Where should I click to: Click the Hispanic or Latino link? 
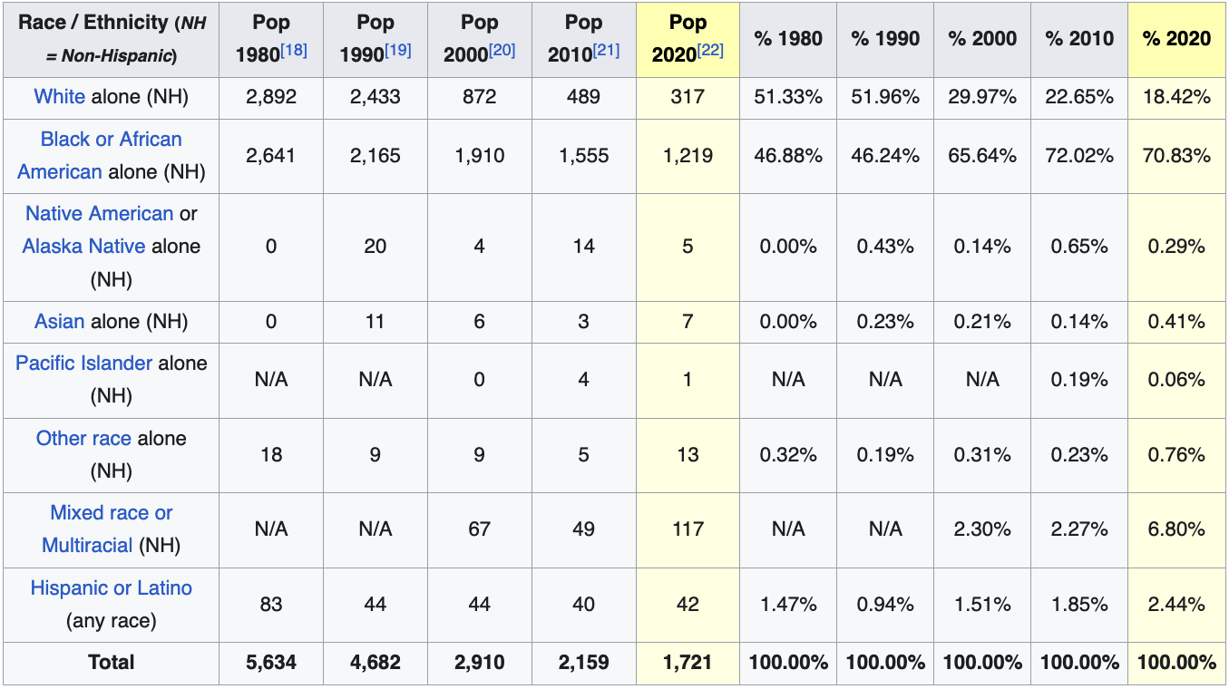click(111, 588)
